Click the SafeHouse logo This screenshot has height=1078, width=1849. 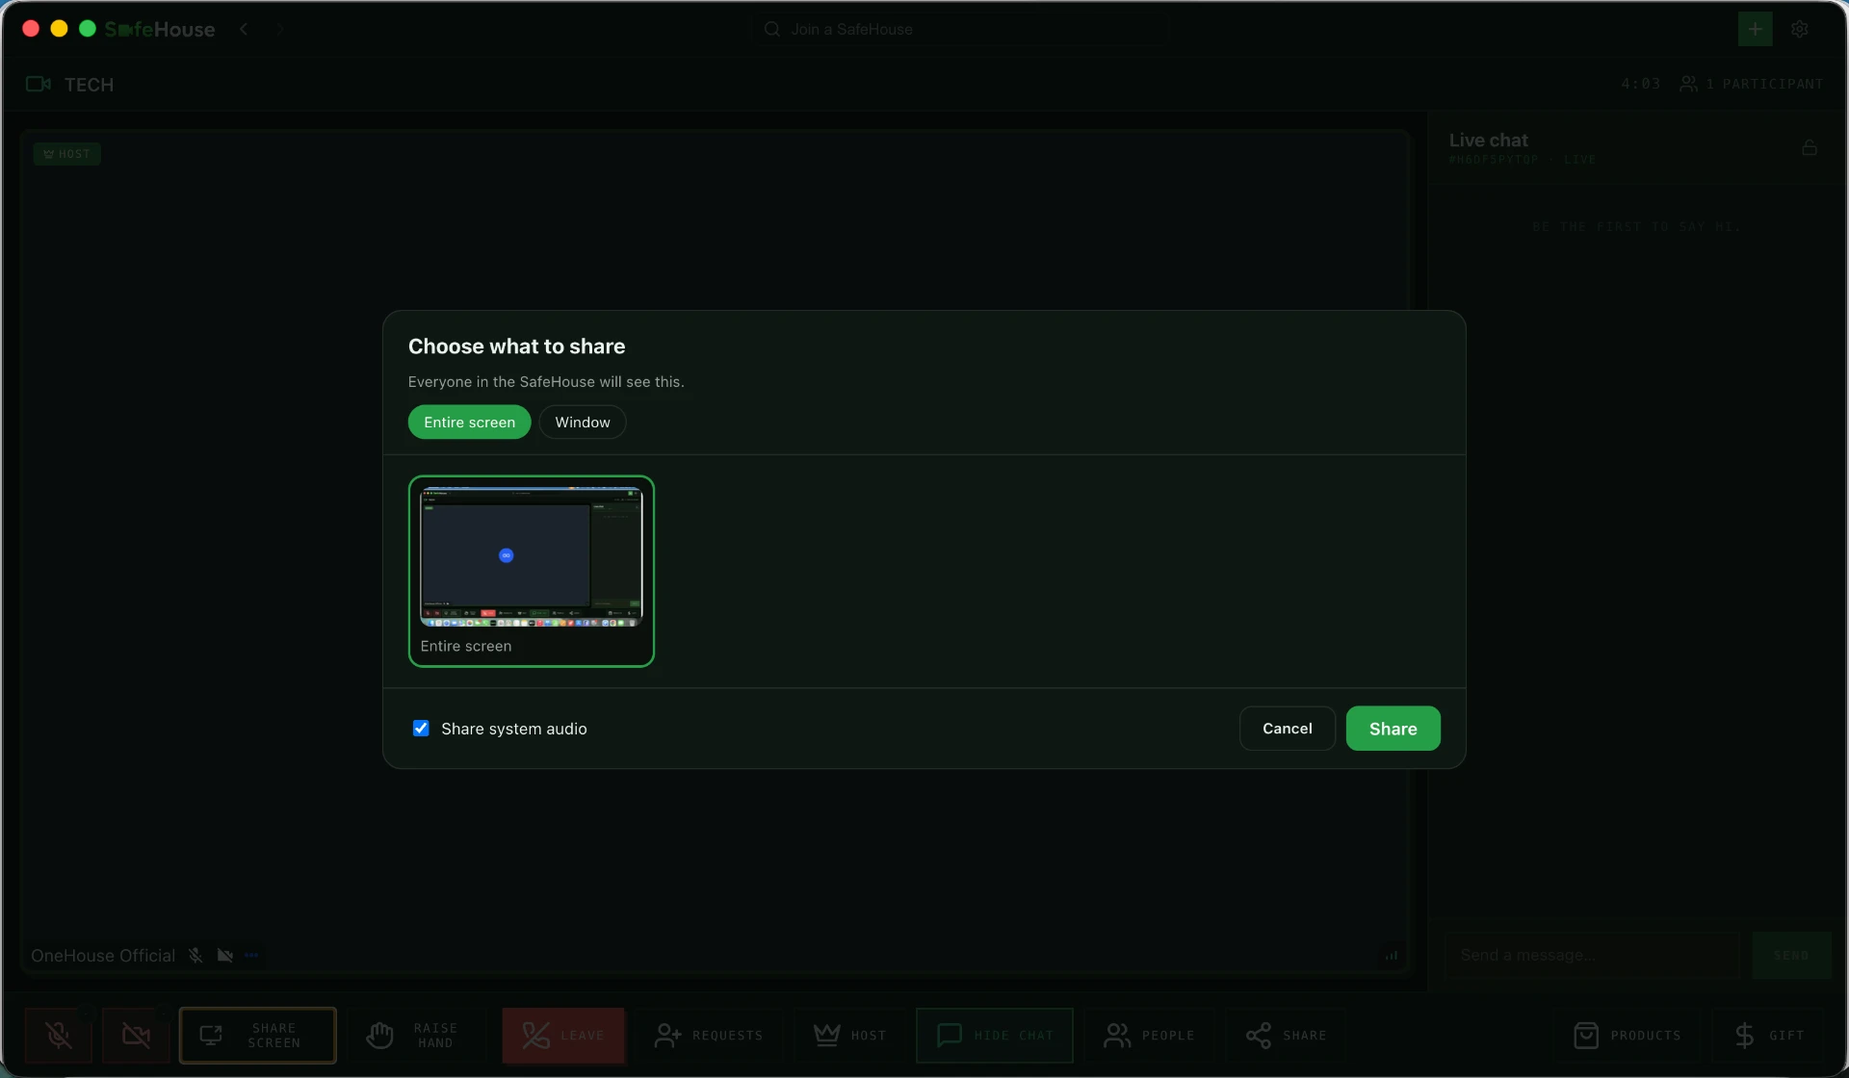[160, 29]
